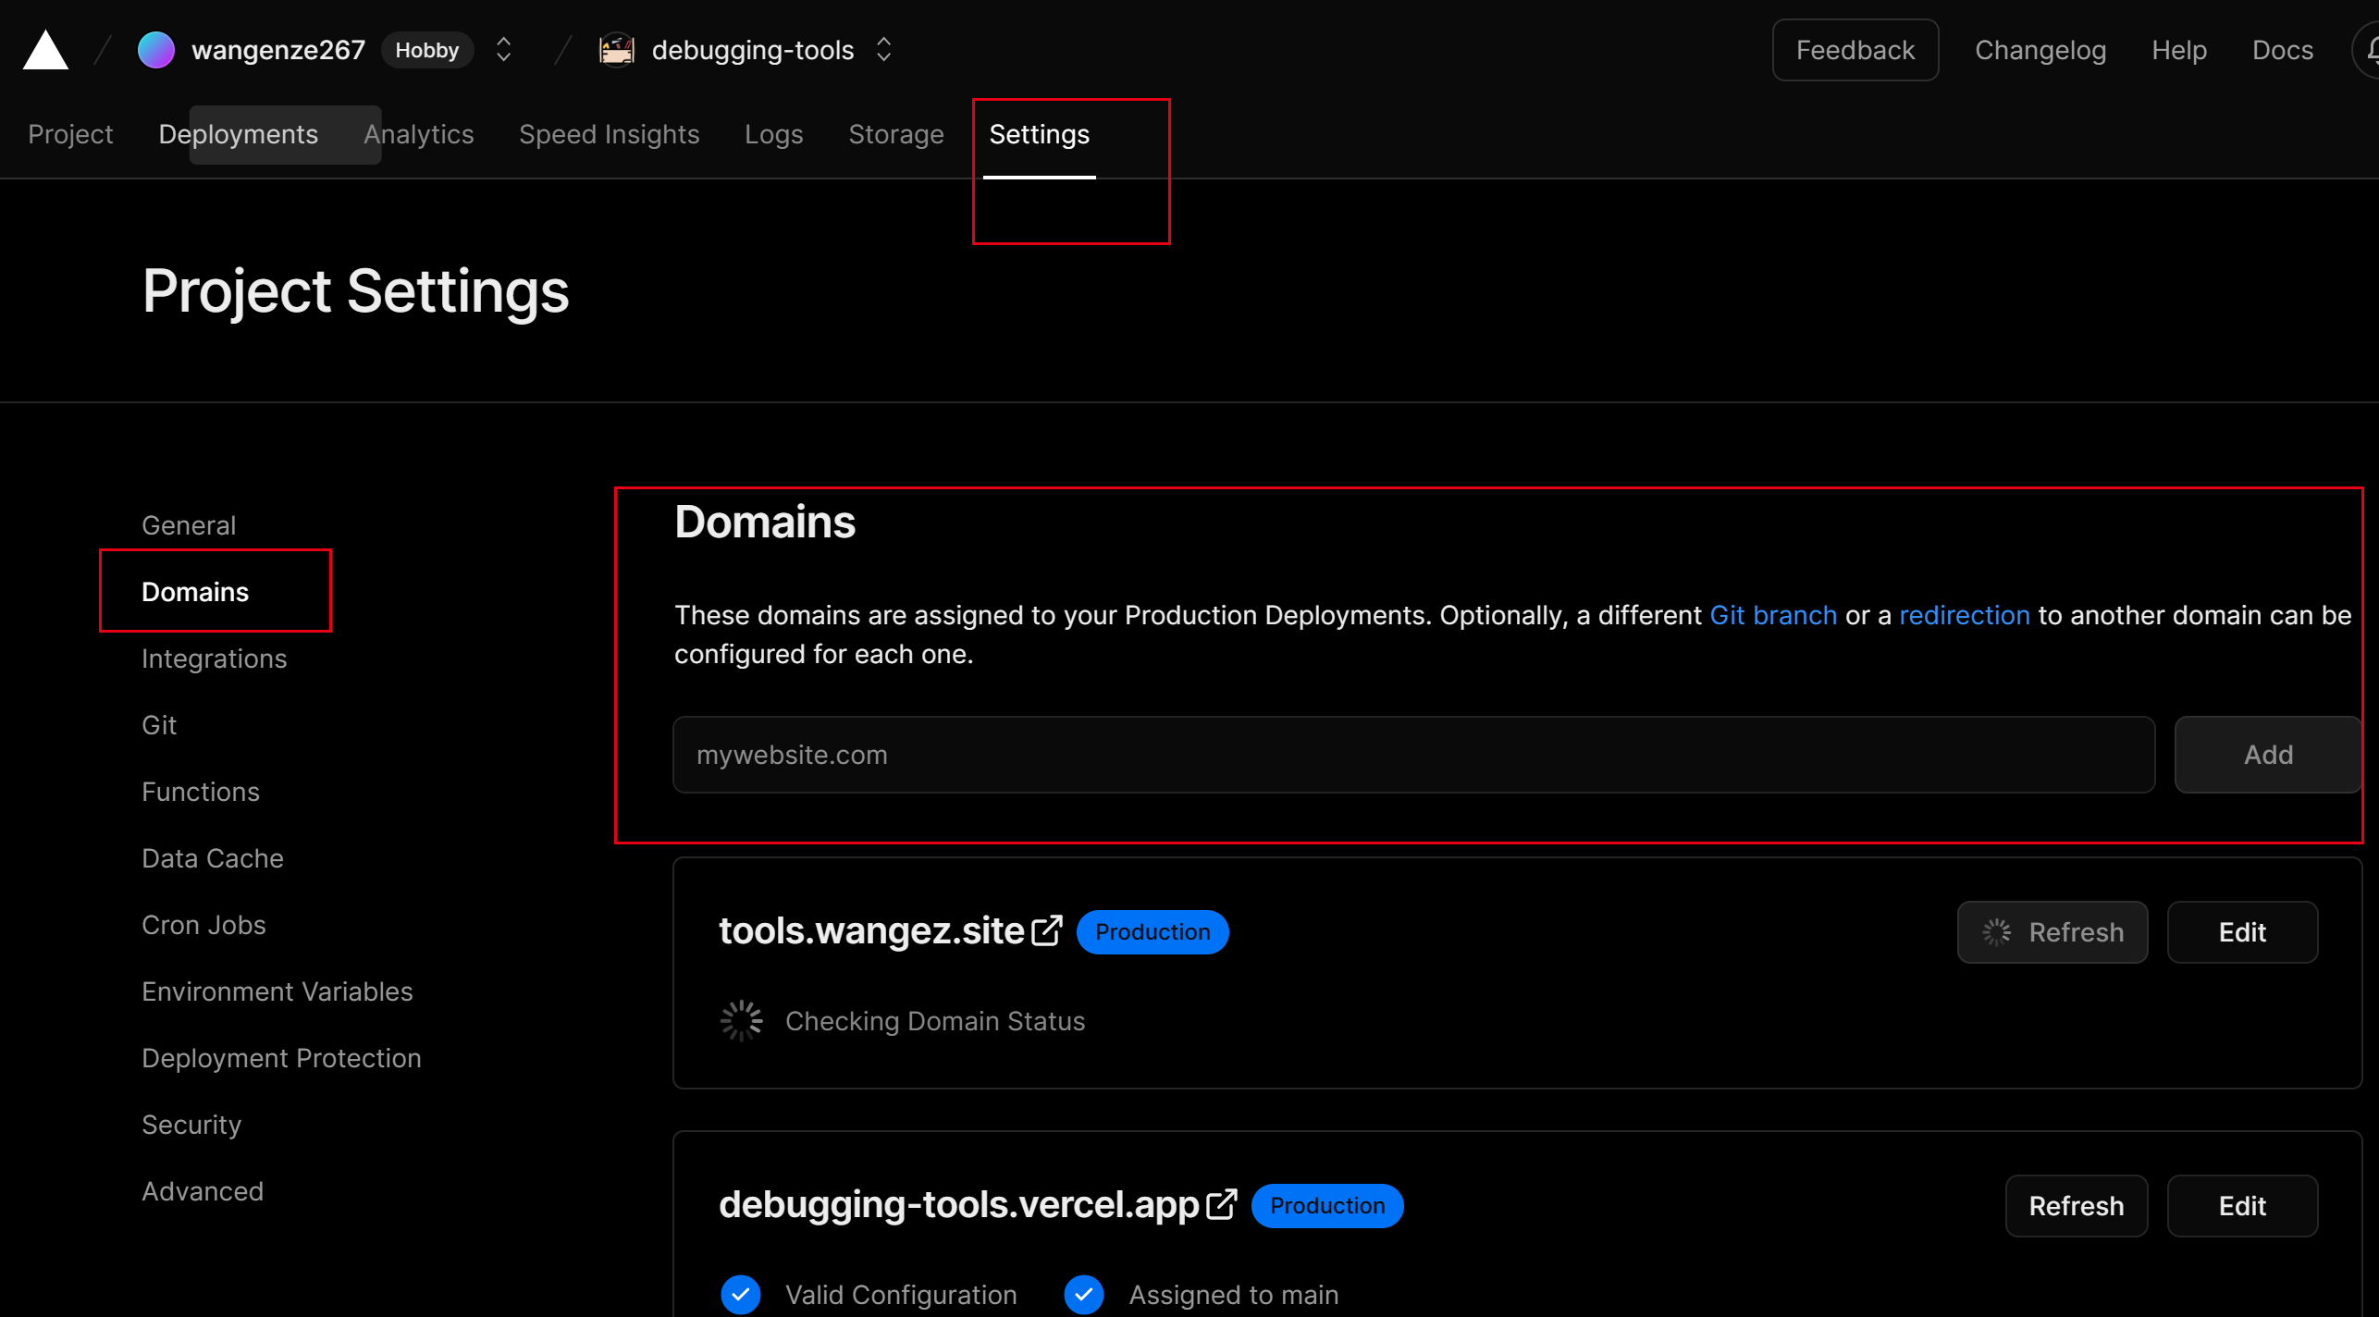Image resolution: width=2379 pixels, height=1317 pixels.
Task: Click the debugging-tools project thumbnail icon
Action: coord(617,50)
